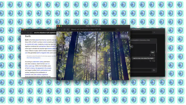Focus the DuckDuckGo search address bar
Screen dimensions: 186x105
pyautogui.click(x=93, y=30)
